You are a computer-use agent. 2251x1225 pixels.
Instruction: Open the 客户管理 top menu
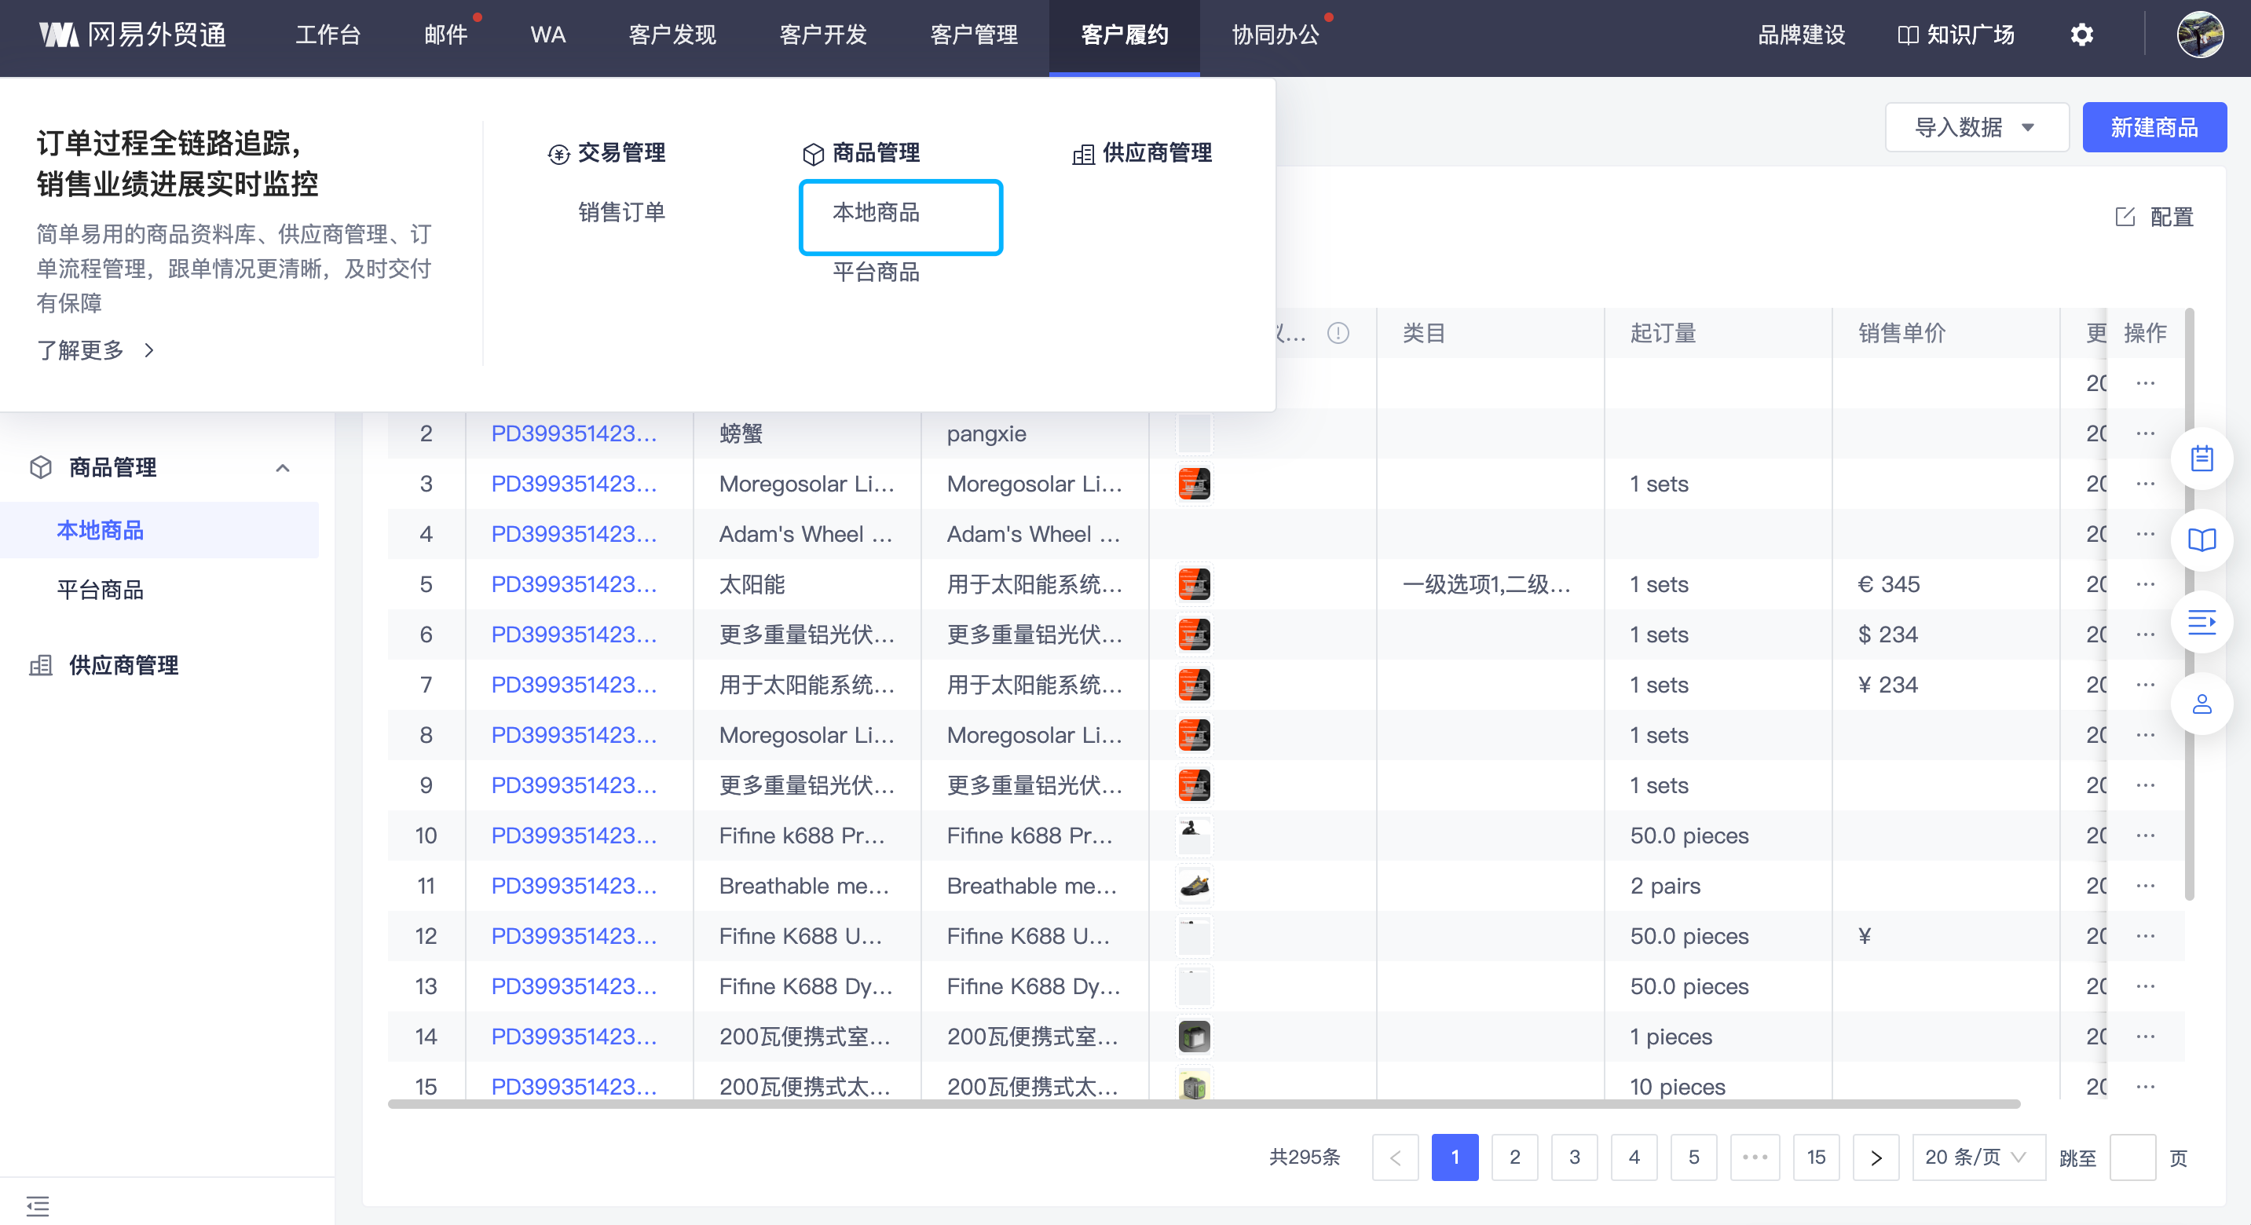click(973, 35)
